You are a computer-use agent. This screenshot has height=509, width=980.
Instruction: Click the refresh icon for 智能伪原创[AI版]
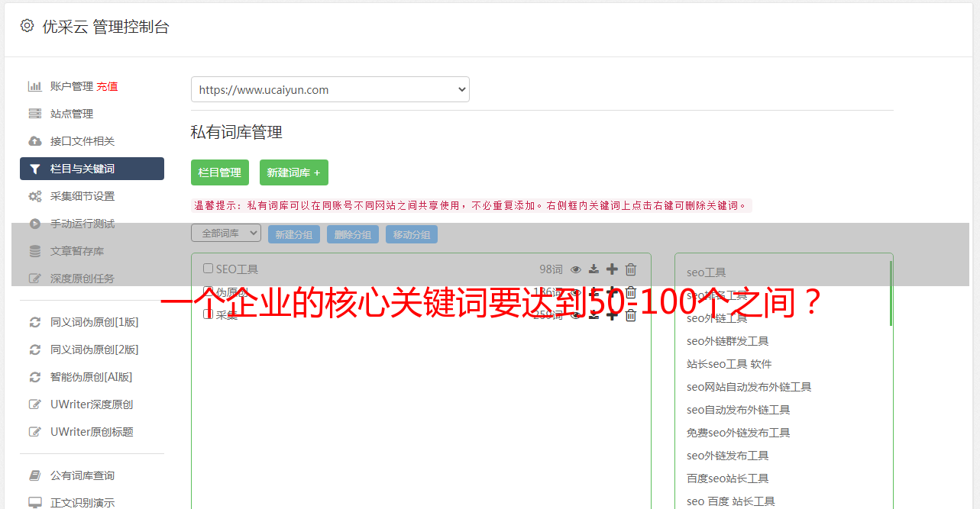34,377
